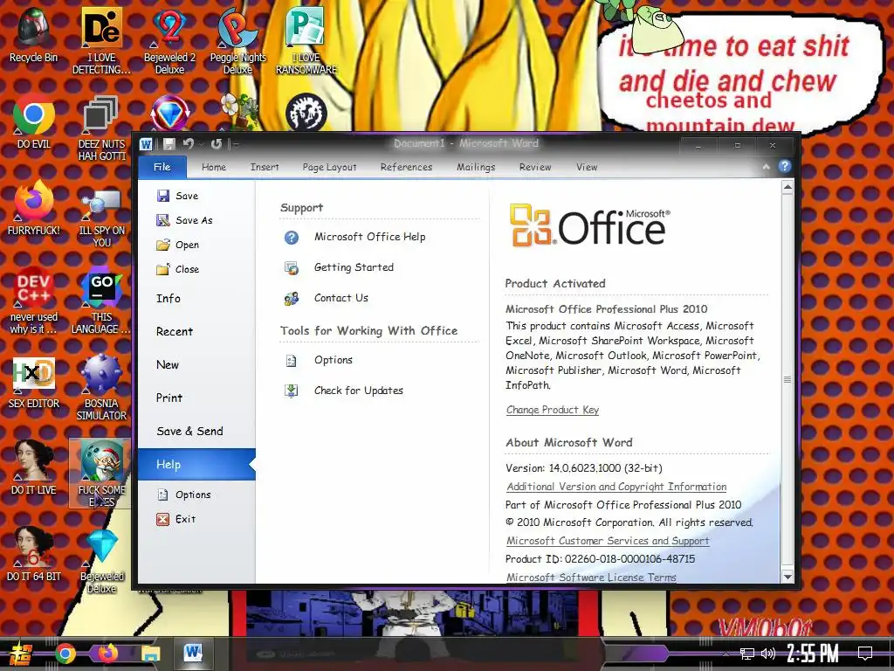Open Word Help question mark icon
Image resolution: width=894 pixels, height=671 pixels.
(785, 166)
